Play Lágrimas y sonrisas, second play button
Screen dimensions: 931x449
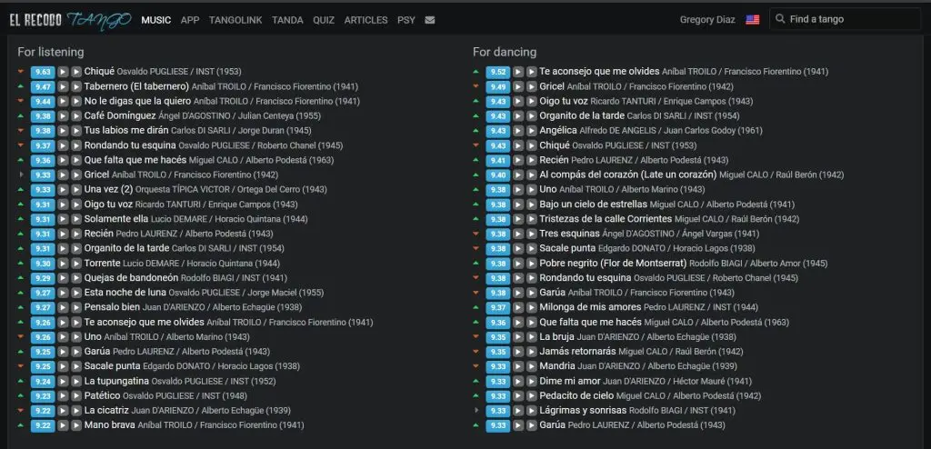531,411
